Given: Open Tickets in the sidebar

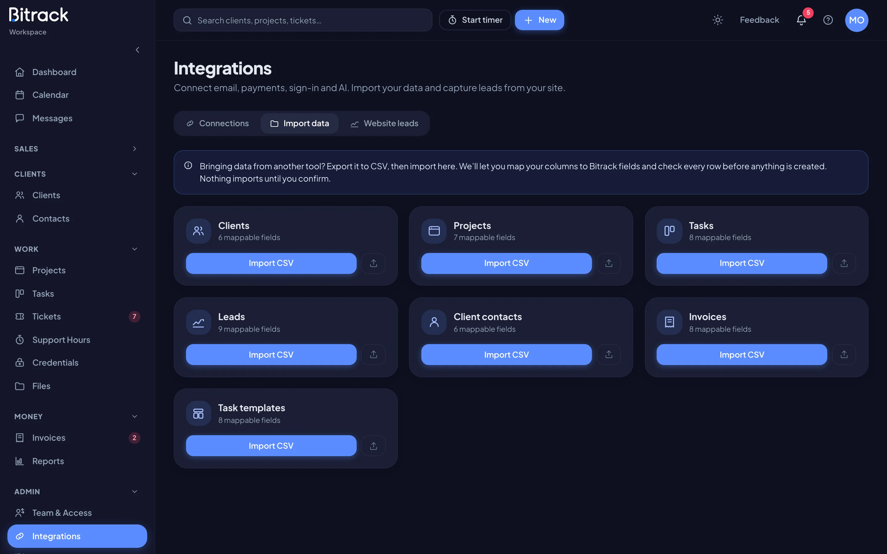Looking at the screenshot, I should point(77,317).
